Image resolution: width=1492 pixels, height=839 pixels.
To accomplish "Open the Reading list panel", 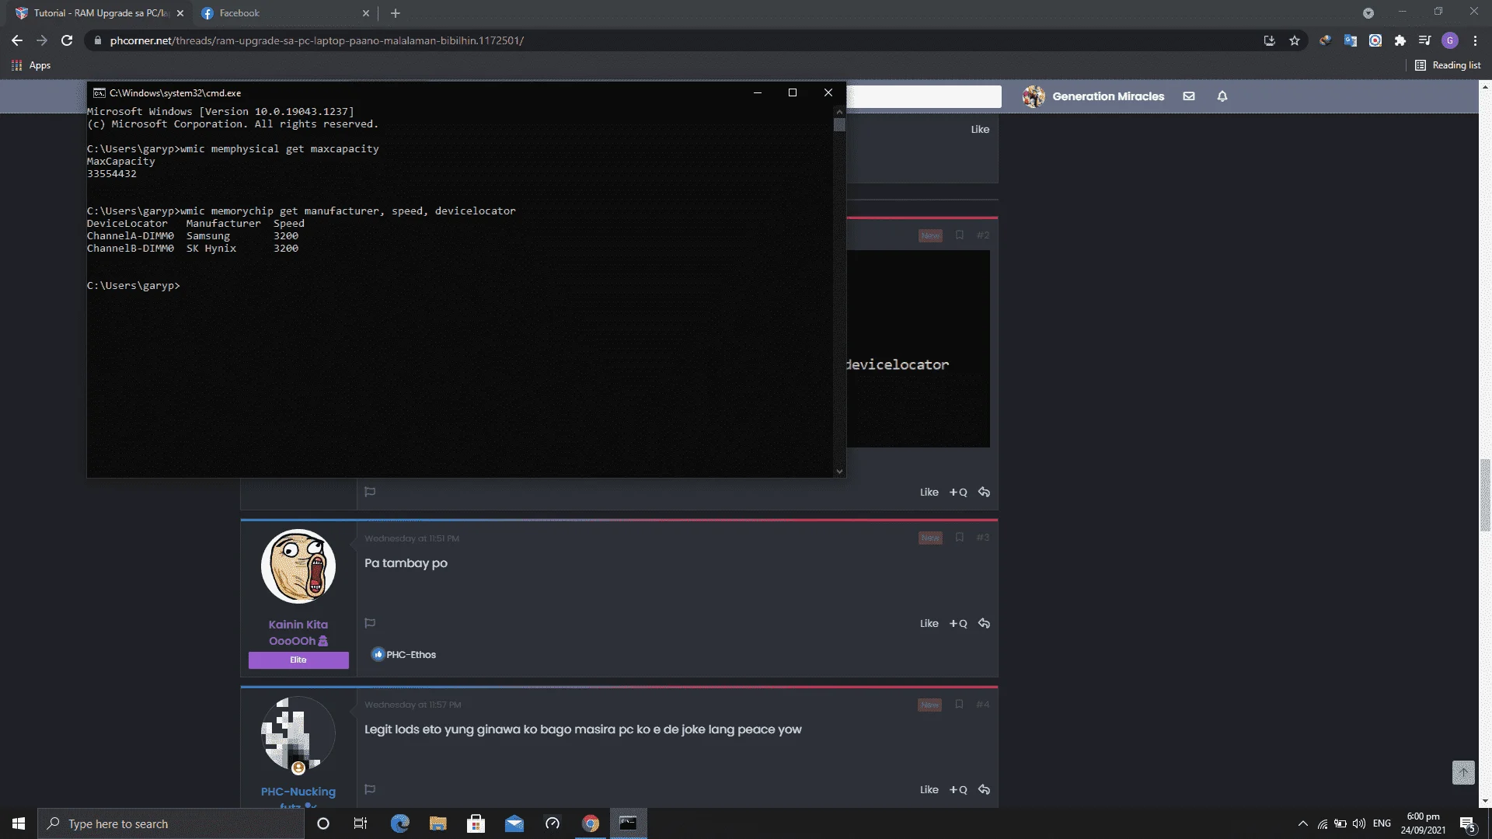I will (x=1448, y=65).
